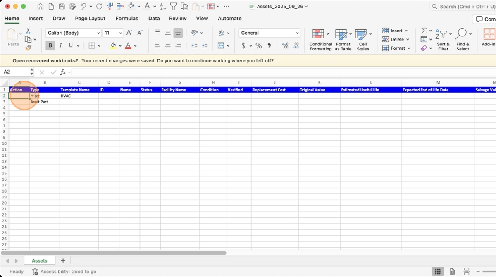
Task: Increase font size with the larger A icon
Action: (x=129, y=33)
